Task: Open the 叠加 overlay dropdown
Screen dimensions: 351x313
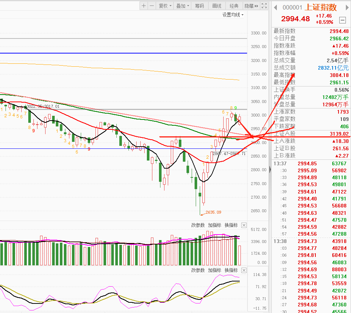Action: [x=182, y=6]
